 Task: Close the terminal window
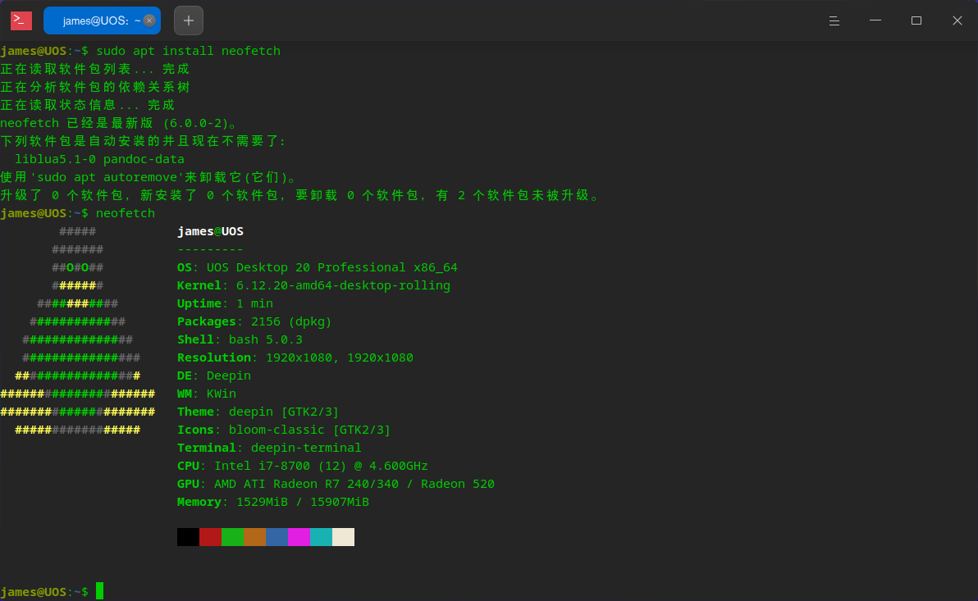957,20
